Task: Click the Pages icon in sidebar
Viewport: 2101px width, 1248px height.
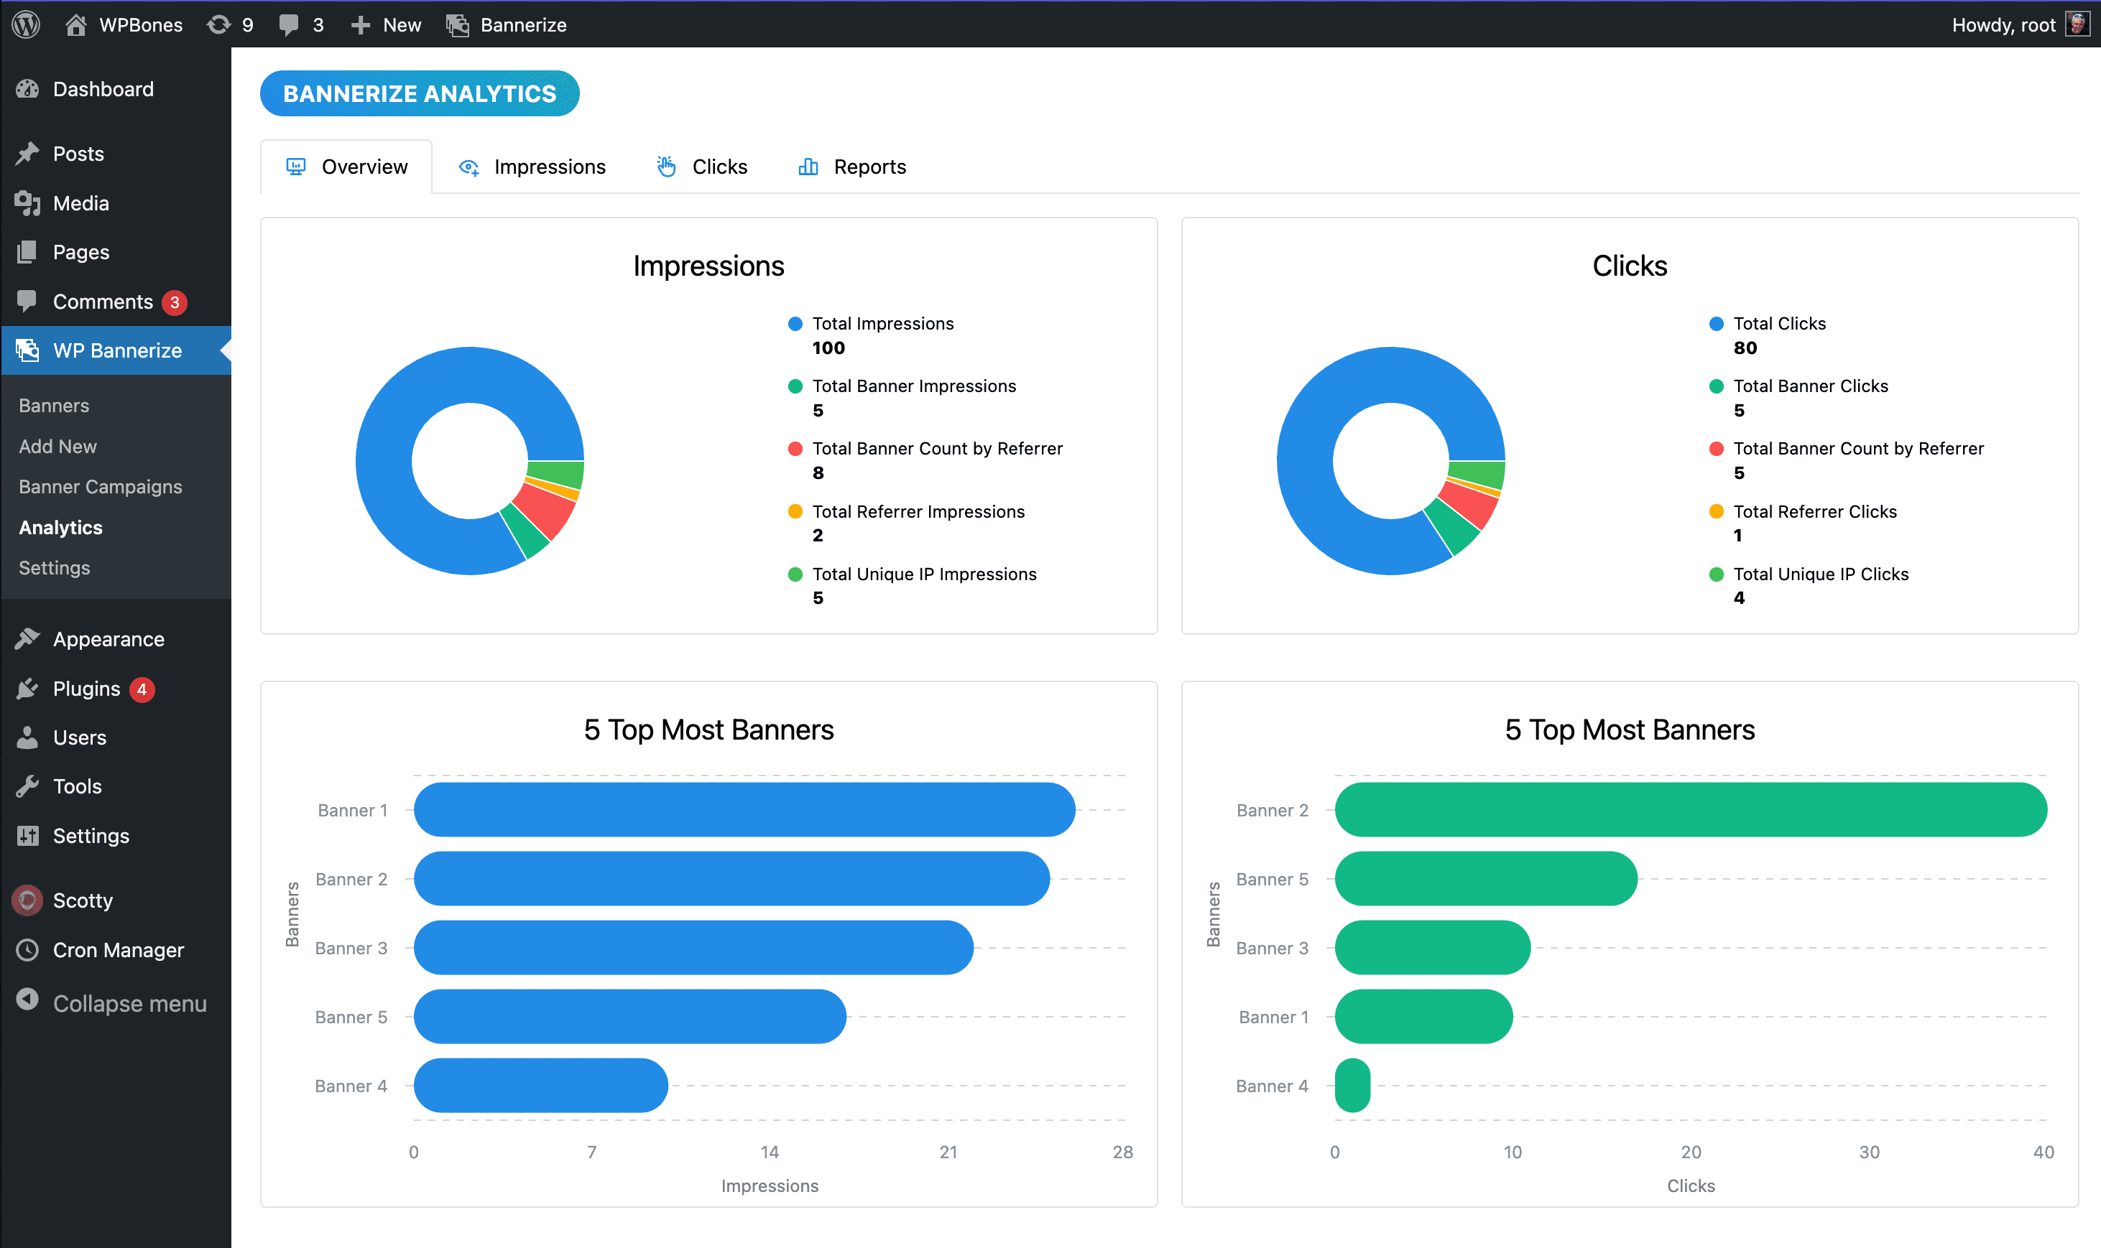Action: click(x=28, y=251)
